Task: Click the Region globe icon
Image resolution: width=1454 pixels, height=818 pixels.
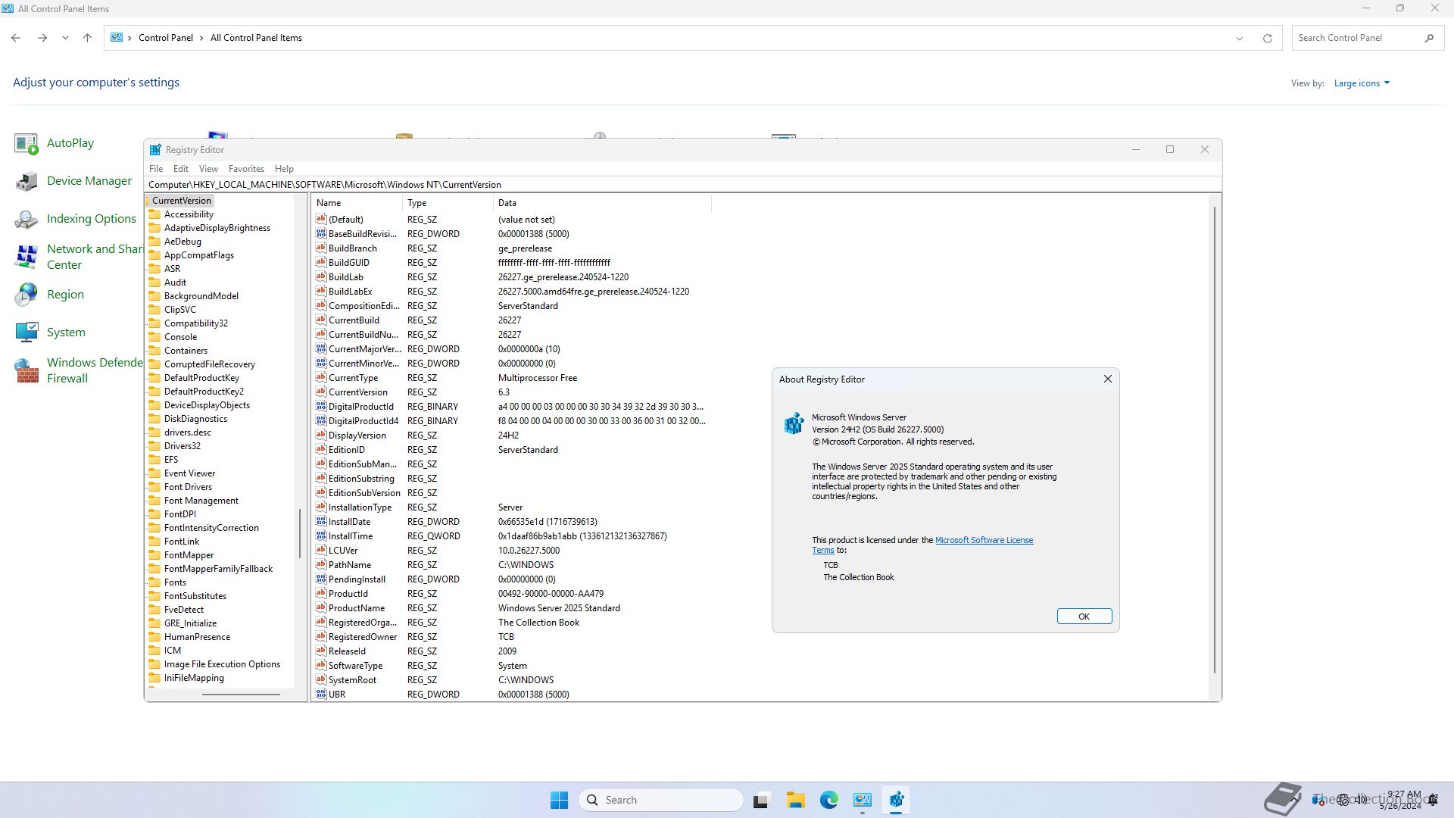Action: tap(26, 295)
